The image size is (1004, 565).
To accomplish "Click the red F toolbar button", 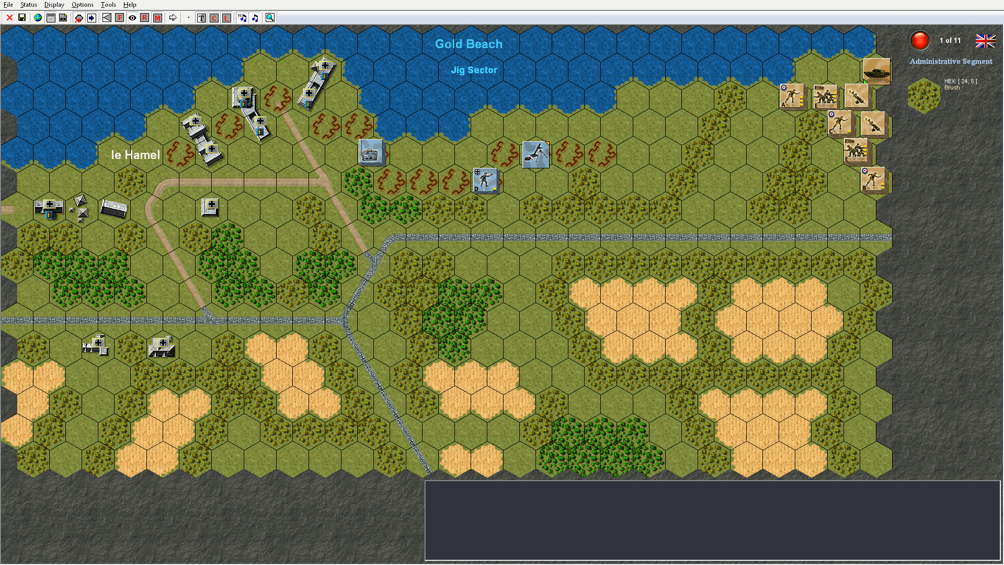I will pyautogui.click(x=120, y=18).
